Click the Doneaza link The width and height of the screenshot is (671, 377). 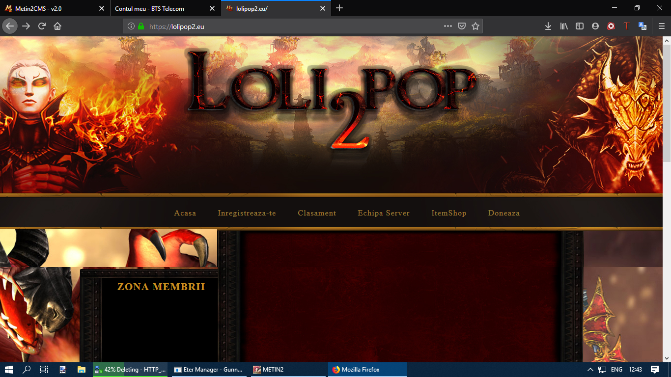click(504, 213)
